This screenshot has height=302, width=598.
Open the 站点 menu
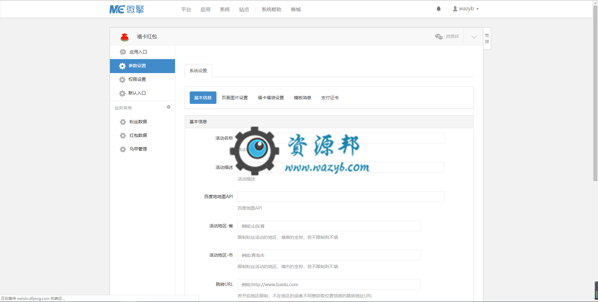point(244,10)
